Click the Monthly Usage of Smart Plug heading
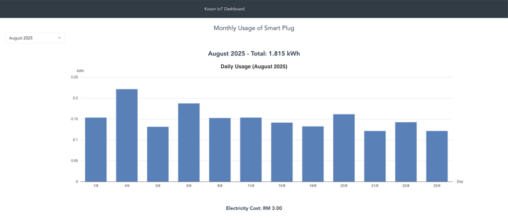Image resolution: width=508 pixels, height=221 pixels. [254, 28]
